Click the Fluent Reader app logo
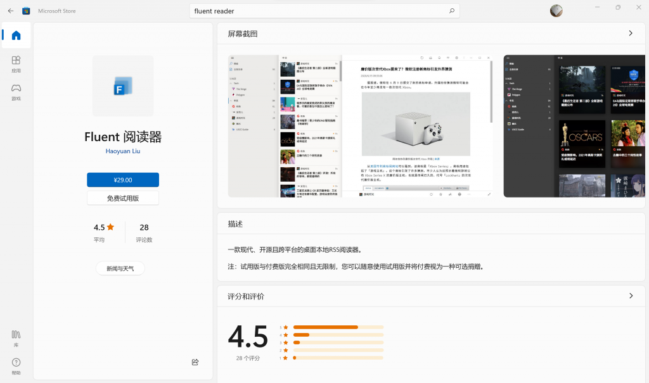649x383 pixels. (123, 85)
